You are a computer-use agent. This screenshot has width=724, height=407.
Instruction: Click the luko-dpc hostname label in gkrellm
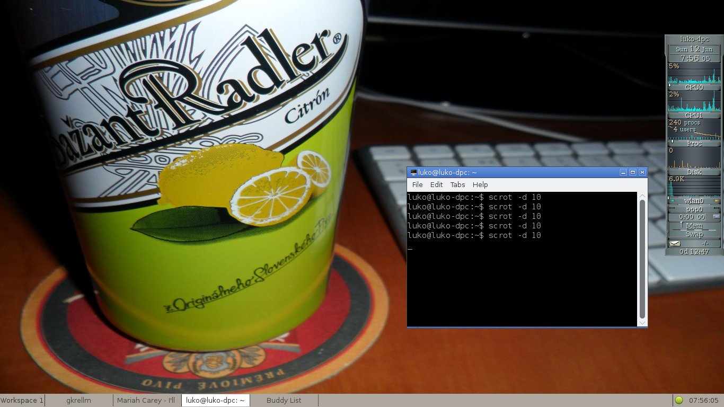click(694, 39)
